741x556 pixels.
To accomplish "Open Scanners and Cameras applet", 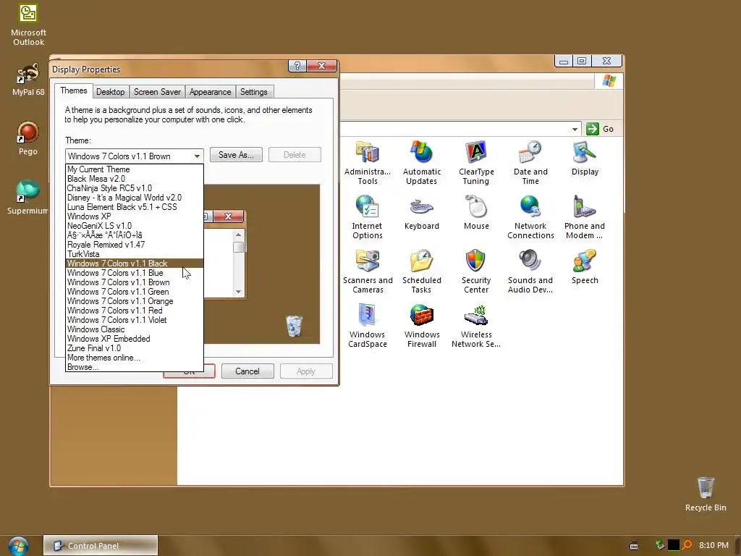I will coord(367,271).
